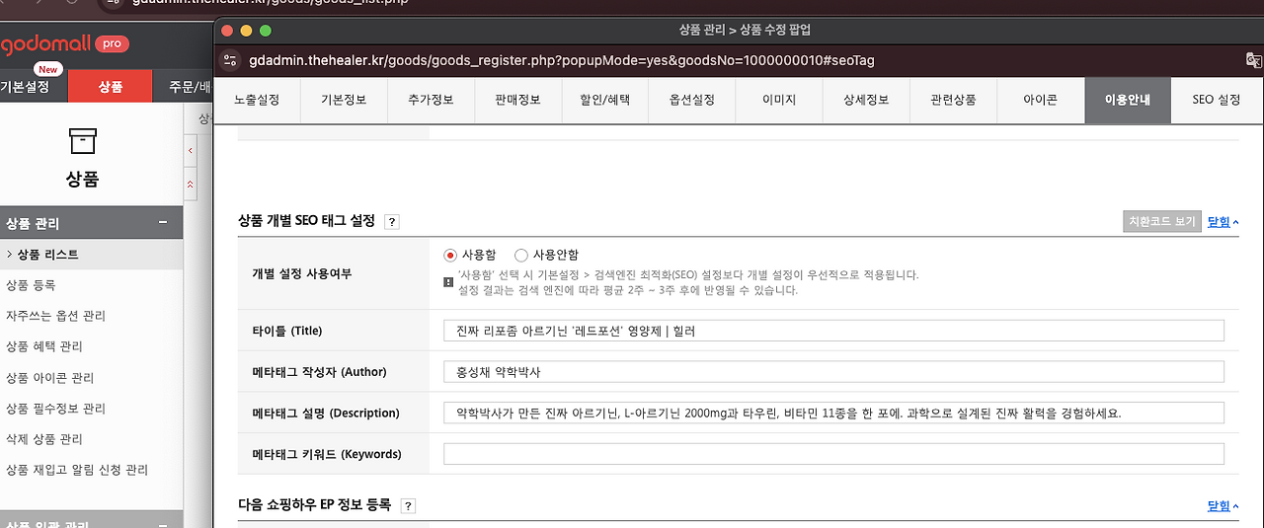Viewport: 1264px width, 528px height.
Task: Click the 개별 설정 사용여부 row label
Action: [301, 273]
